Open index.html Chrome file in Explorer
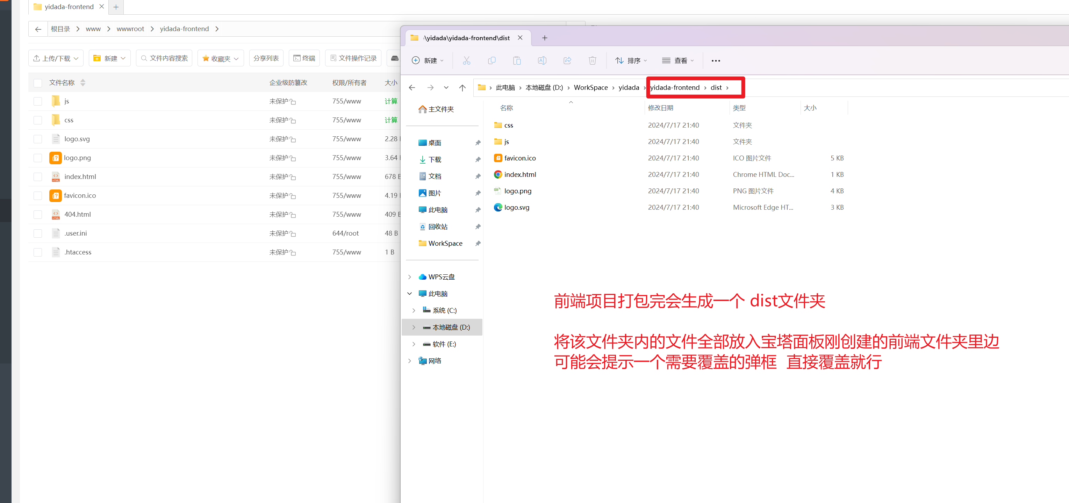1069x503 pixels. (519, 175)
